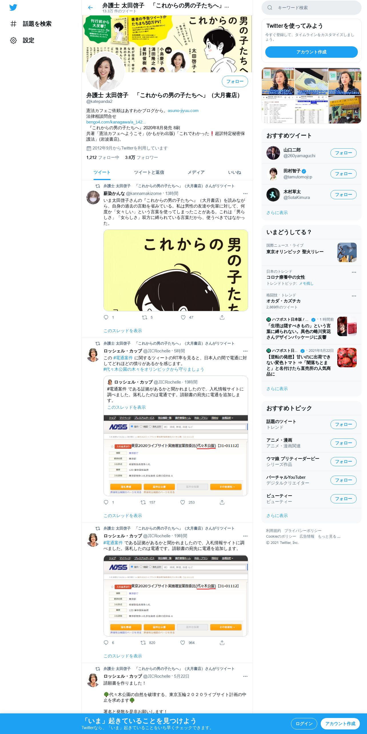
Task: Focus the キーワード検索 search field
Action: [311, 8]
